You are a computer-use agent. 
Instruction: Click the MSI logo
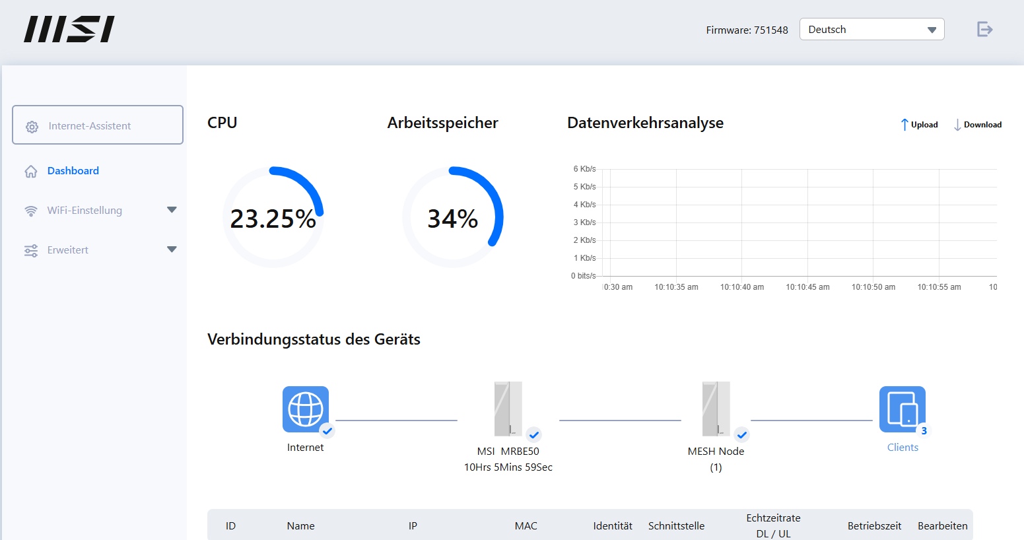pyautogui.click(x=69, y=30)
